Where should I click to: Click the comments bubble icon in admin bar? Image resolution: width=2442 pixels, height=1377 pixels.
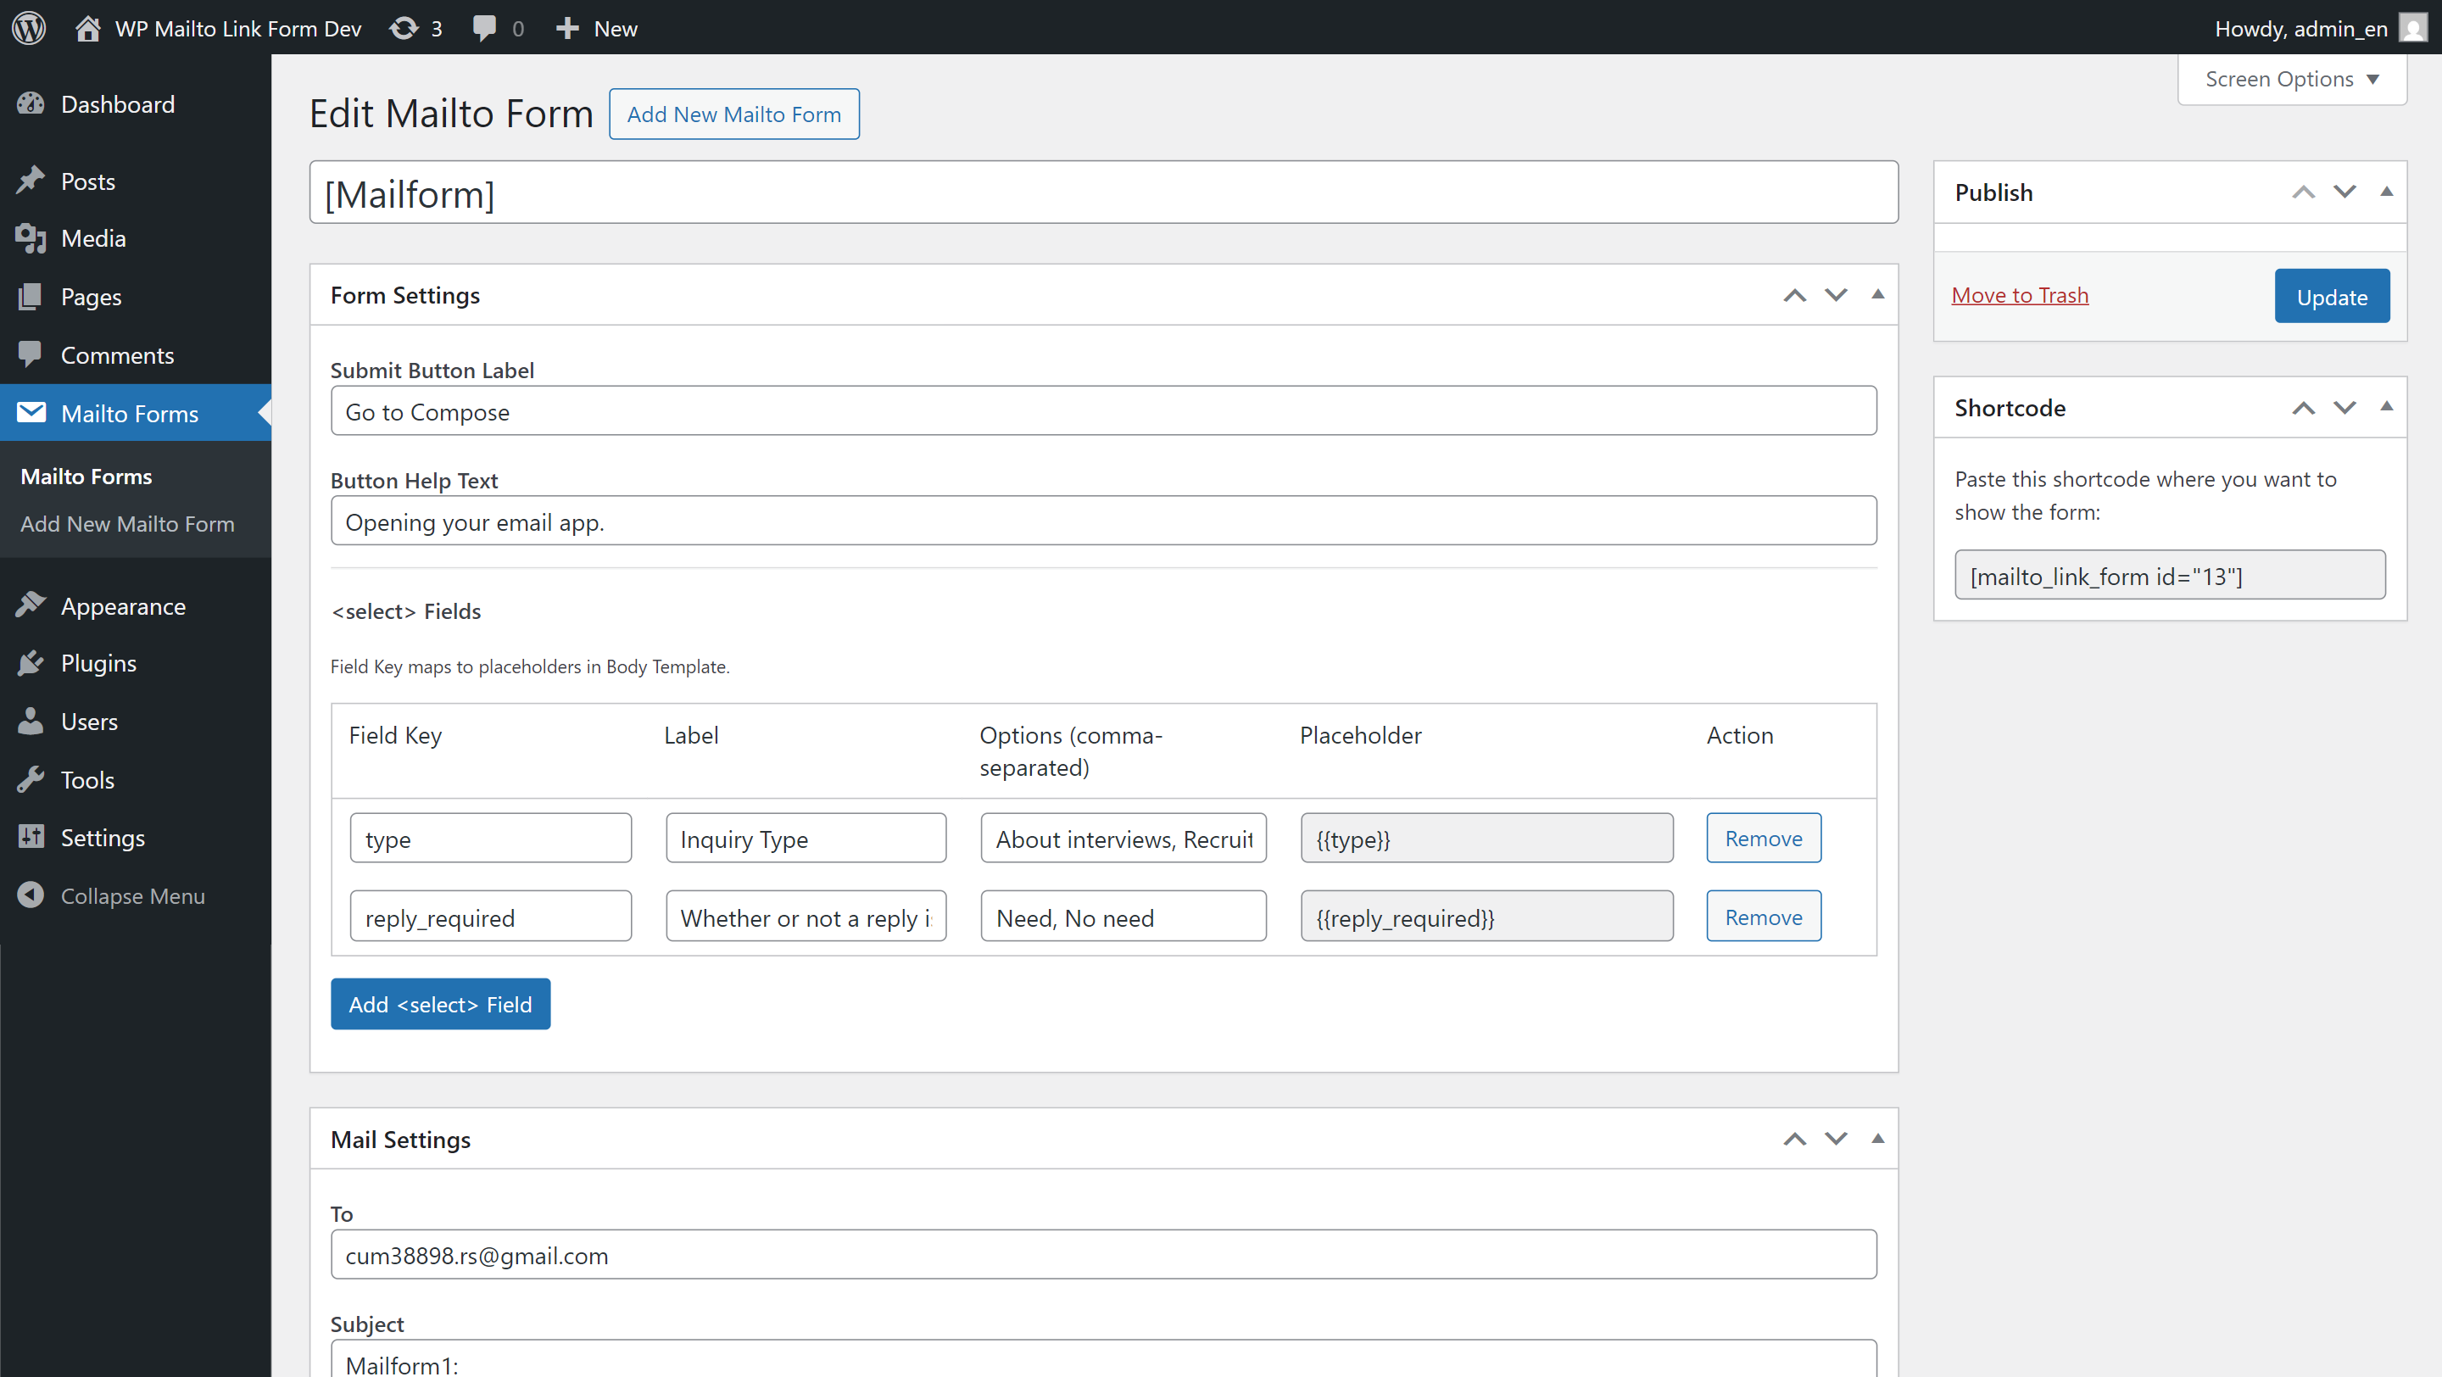click(x=484, y=27)
